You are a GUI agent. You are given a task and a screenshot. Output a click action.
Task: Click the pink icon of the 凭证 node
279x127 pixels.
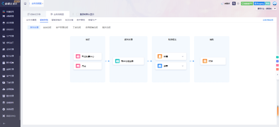[78, 66]
